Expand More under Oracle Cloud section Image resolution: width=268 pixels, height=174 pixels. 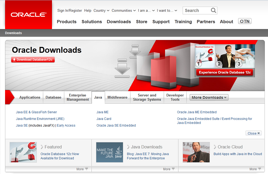pyautogui.click(x=255, y=169)
